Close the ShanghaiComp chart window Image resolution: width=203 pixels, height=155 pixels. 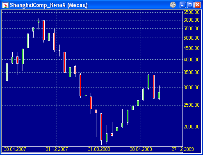(x=198, y=5)
